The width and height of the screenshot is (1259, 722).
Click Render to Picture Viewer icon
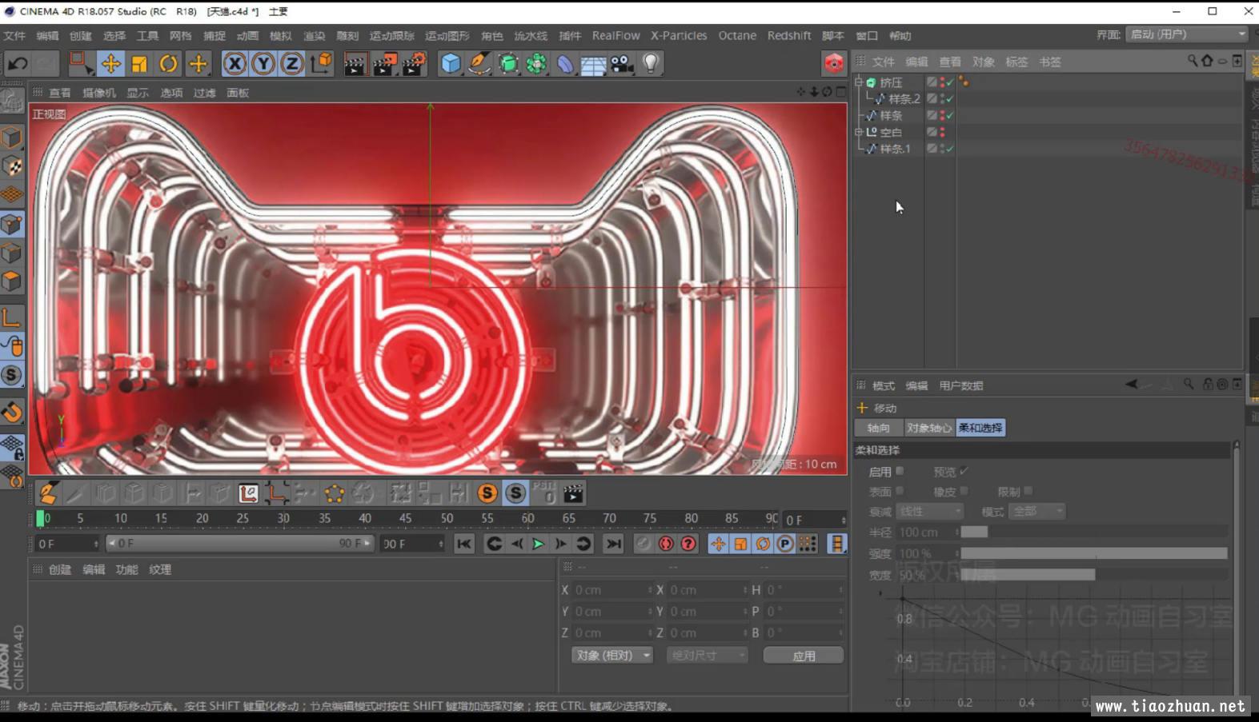[384, 63]
